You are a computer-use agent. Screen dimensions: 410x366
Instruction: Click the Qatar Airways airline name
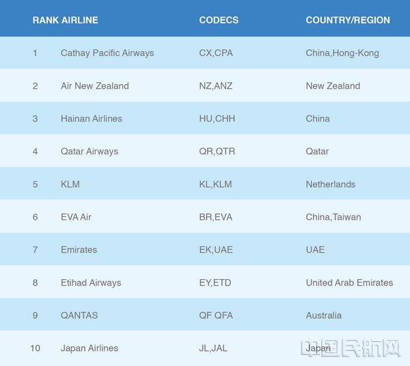click(x=90, y=152)
